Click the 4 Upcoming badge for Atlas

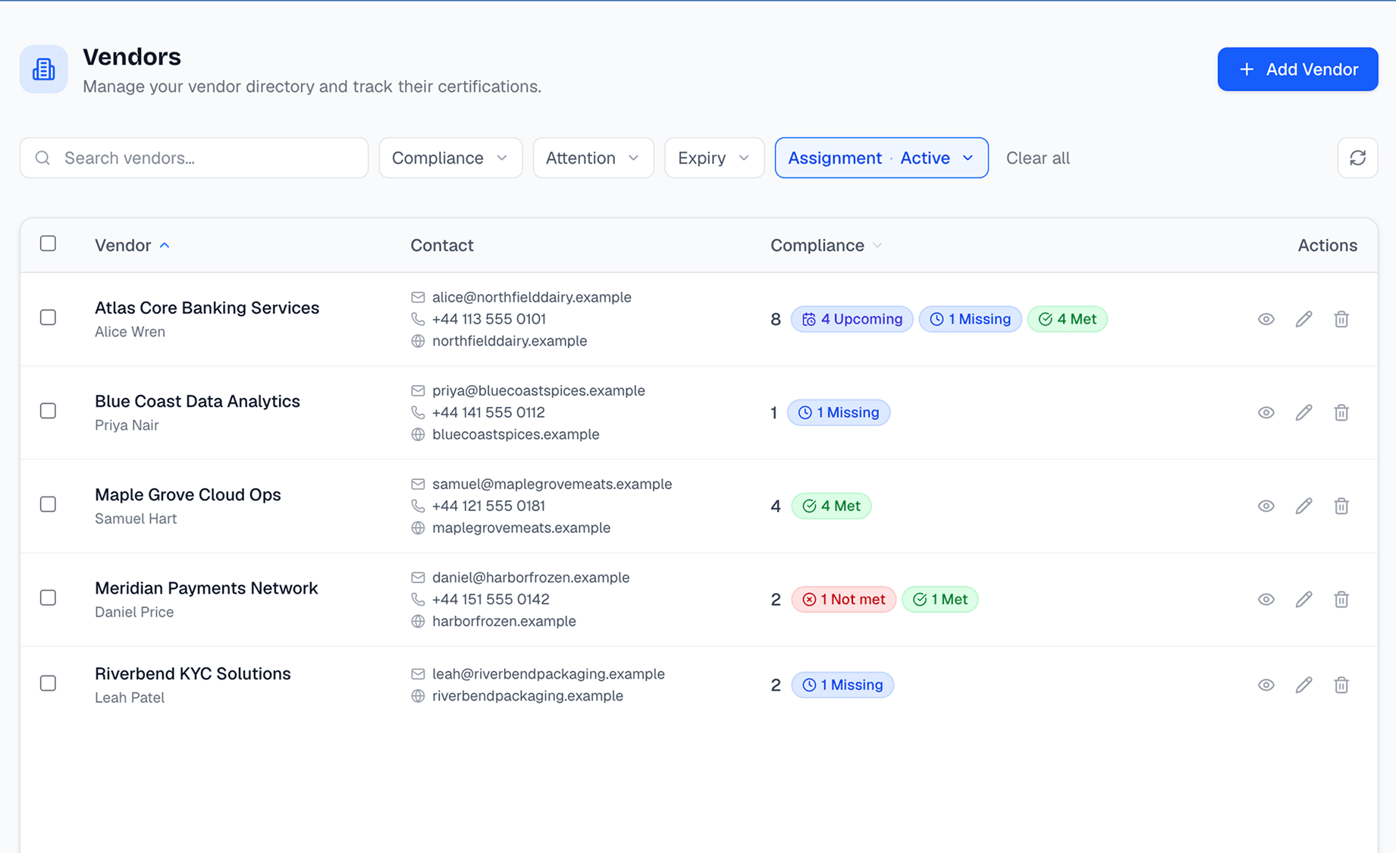(852, 319)
